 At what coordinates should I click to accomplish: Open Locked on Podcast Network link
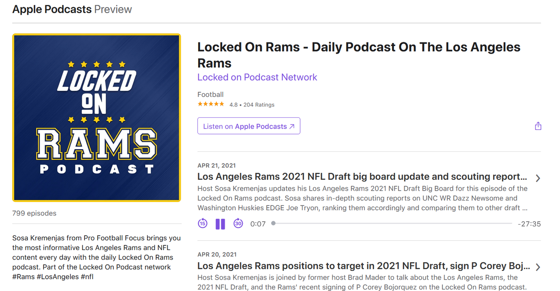tap(257, 77)
